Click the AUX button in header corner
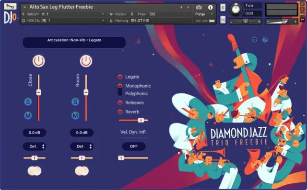 (x=302, y=14)
